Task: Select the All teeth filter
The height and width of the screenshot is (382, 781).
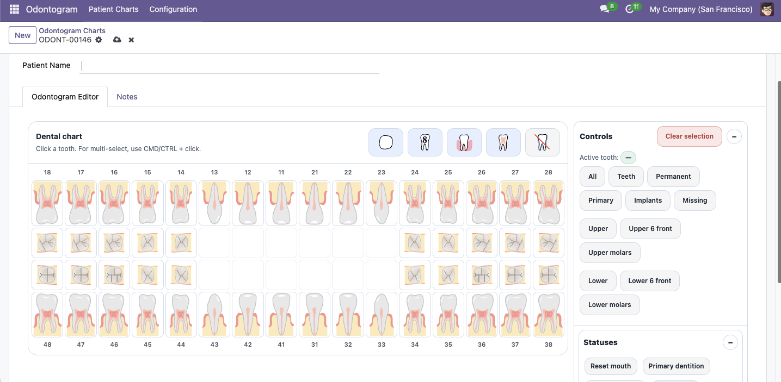Action: (592, 177)
